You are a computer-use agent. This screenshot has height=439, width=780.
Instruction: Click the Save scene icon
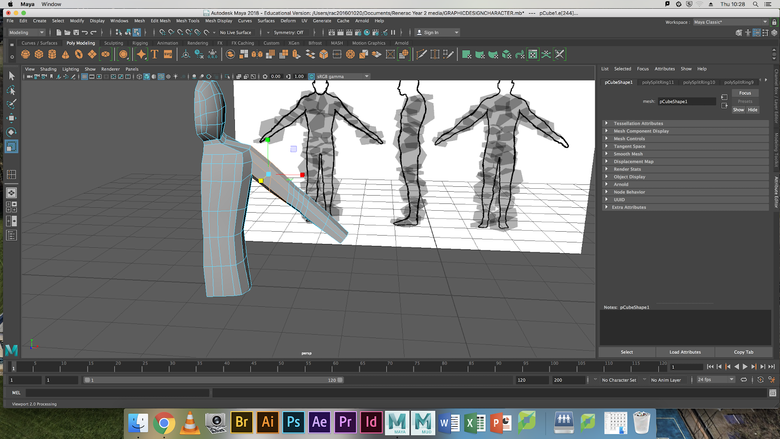(x=76, y=33)
